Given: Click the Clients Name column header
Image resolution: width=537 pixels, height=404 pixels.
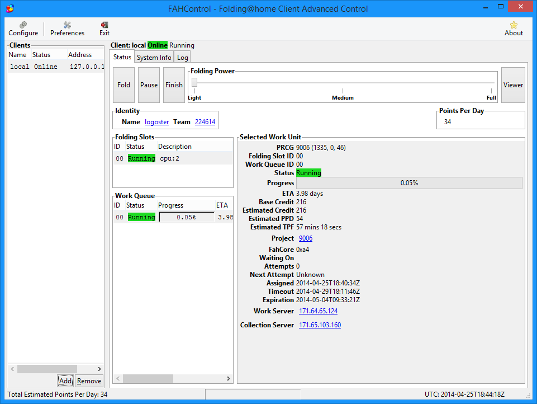Looking at the screenshot, I should click(20, 55).
